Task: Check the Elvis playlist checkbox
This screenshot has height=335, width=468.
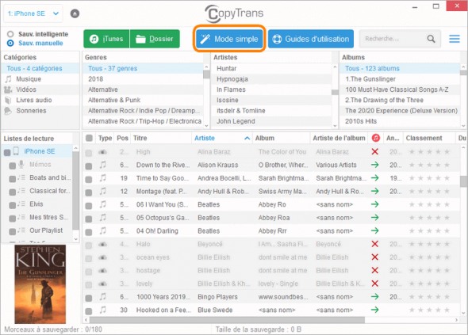Action: (12, 205)
